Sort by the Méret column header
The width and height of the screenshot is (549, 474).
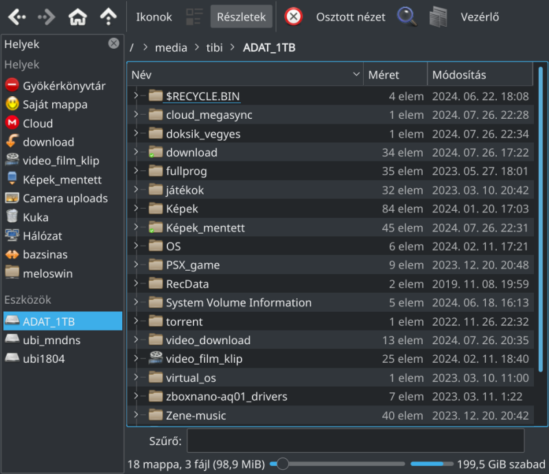click(395, 75)
